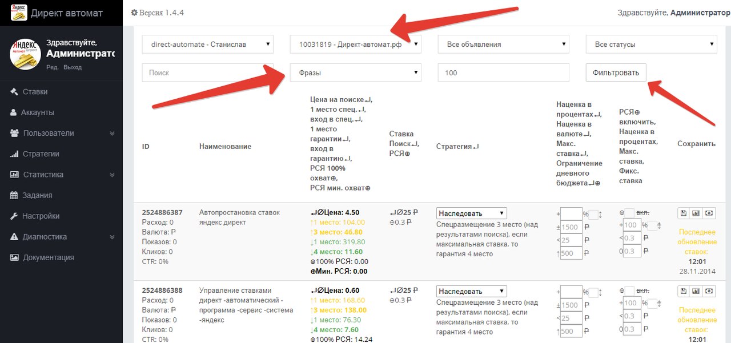The width and height of the screenshot is (731, 343).
Task: Open the campaign dropdown 10031819 - Директ-автомат.рф
Action: pos(355,44)
